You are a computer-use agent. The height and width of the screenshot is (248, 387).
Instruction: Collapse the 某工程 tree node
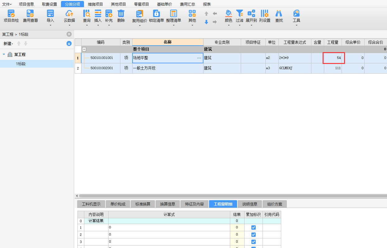[x=4, y=55]
